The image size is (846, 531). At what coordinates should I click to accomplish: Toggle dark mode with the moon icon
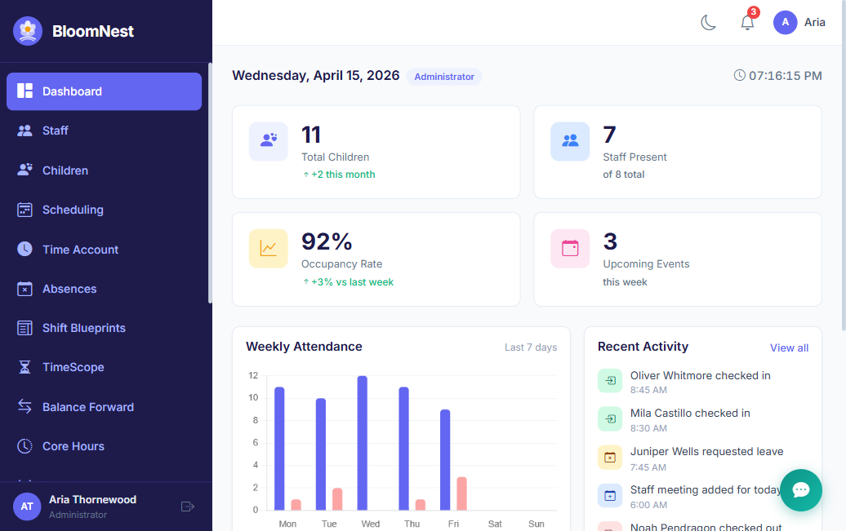point(708,22)
